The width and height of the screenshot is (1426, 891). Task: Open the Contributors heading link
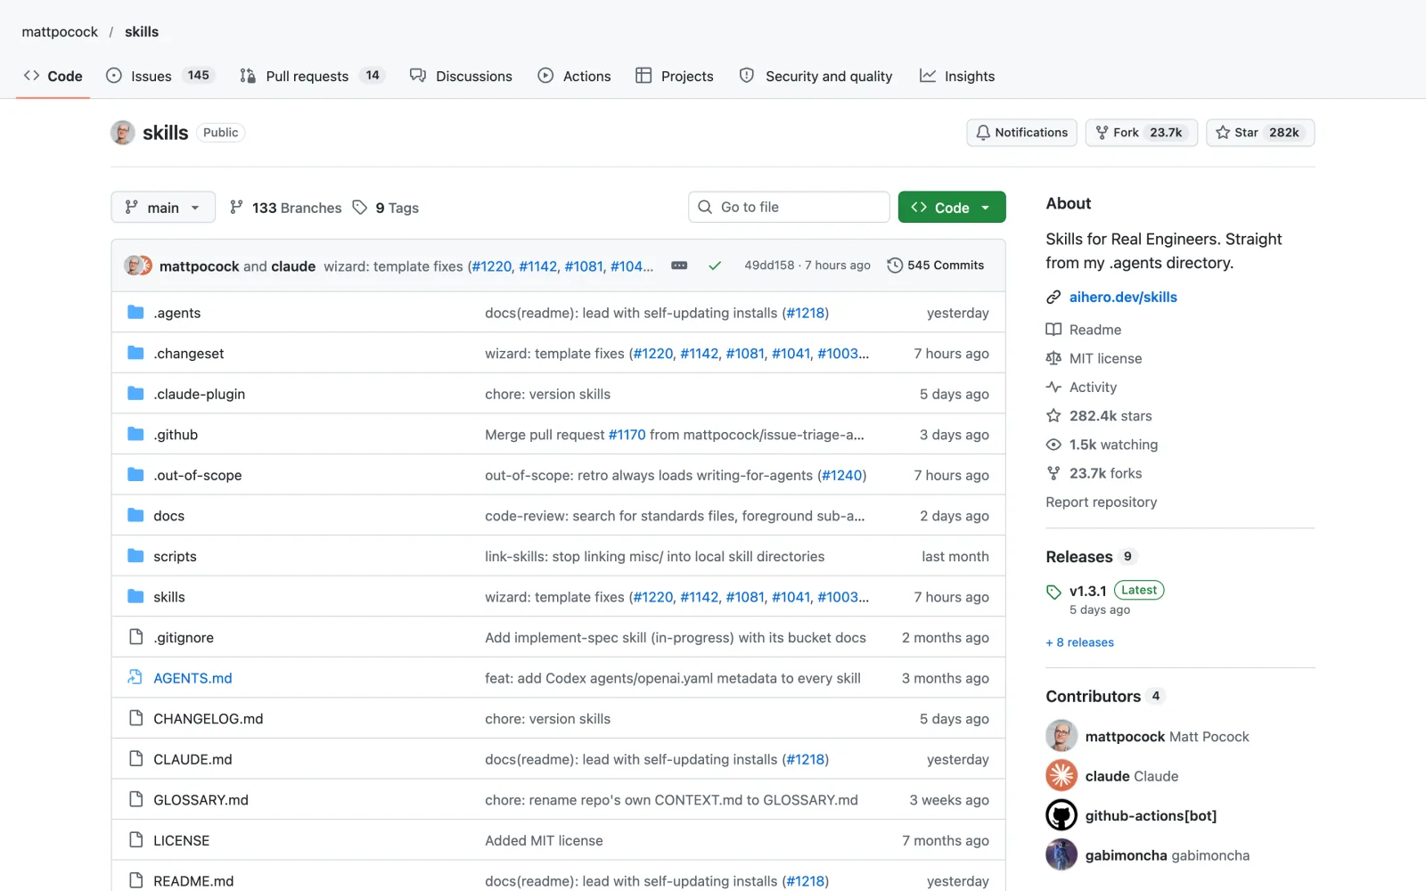tap(1094, 696)
